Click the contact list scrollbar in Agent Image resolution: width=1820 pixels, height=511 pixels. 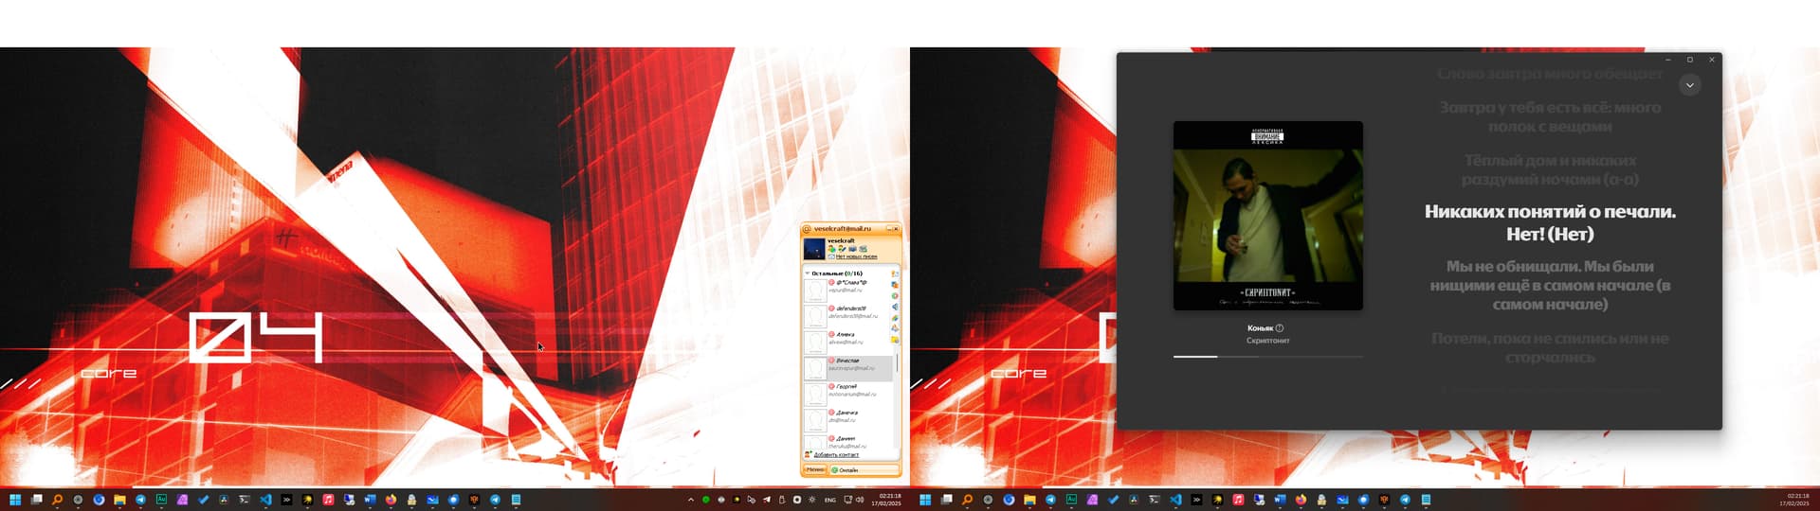click(897, 362)
